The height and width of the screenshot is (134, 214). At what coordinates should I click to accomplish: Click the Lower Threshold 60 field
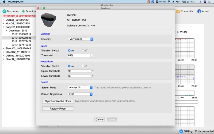(x=79, y=76)
